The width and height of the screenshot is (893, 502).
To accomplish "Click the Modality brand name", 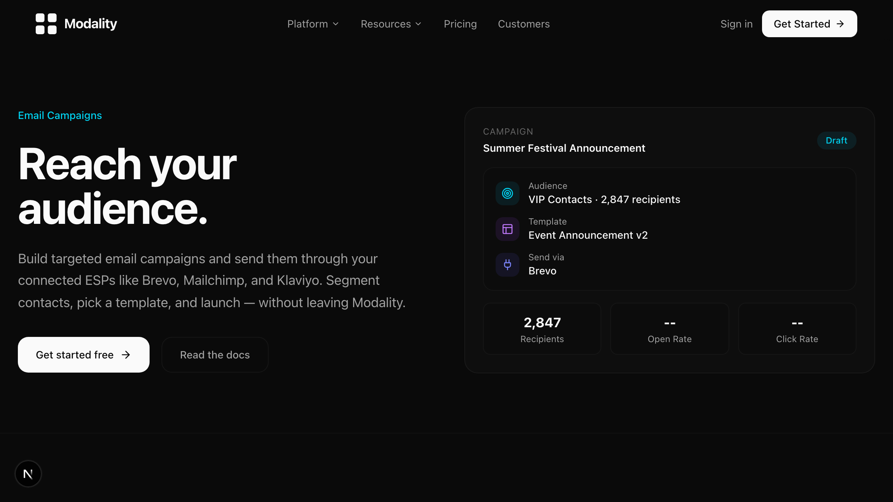I will [91, 24].
